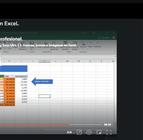Click the Mayor inversión arrow shape
This screenshot has width=143, height=140.
click(x=42, y=81)
